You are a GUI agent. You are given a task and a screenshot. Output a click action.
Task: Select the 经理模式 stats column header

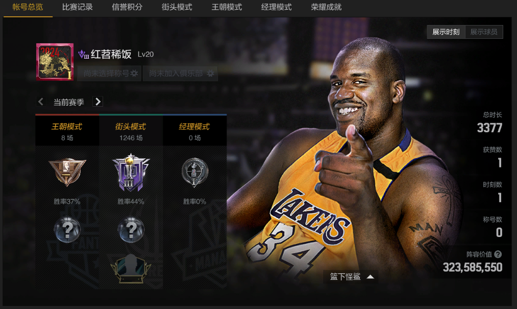[194, 127]
